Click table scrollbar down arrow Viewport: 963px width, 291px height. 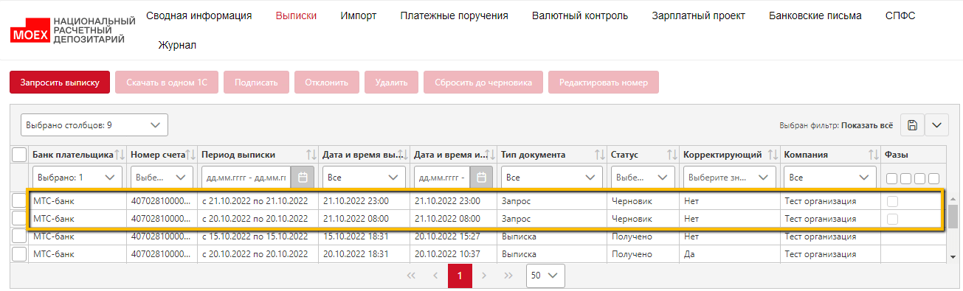pos(952,256)
